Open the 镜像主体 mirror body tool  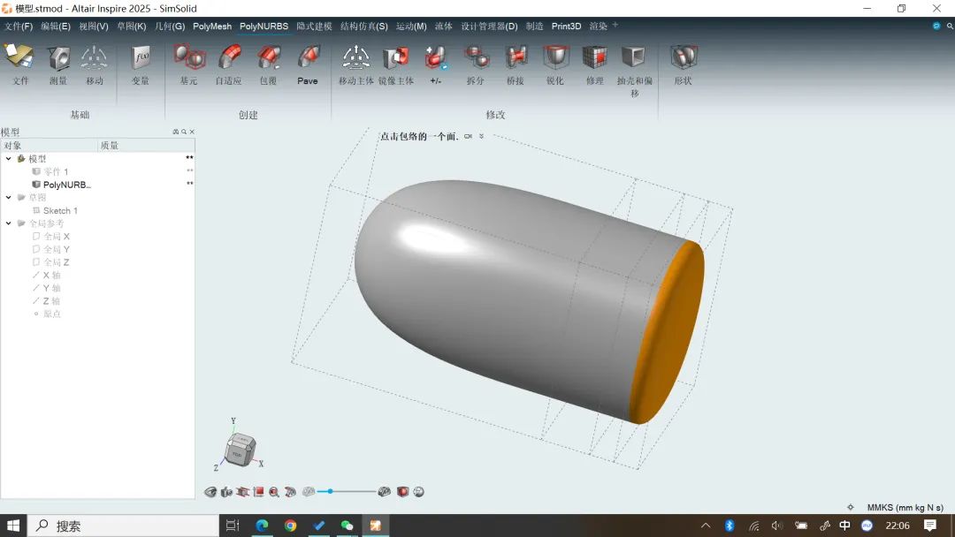(395, 59)
